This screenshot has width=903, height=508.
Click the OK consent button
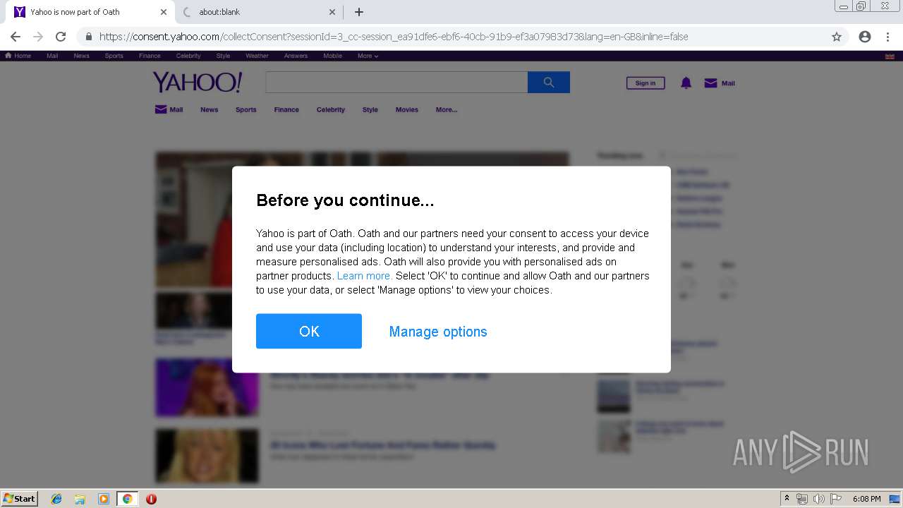coord(309,331)
